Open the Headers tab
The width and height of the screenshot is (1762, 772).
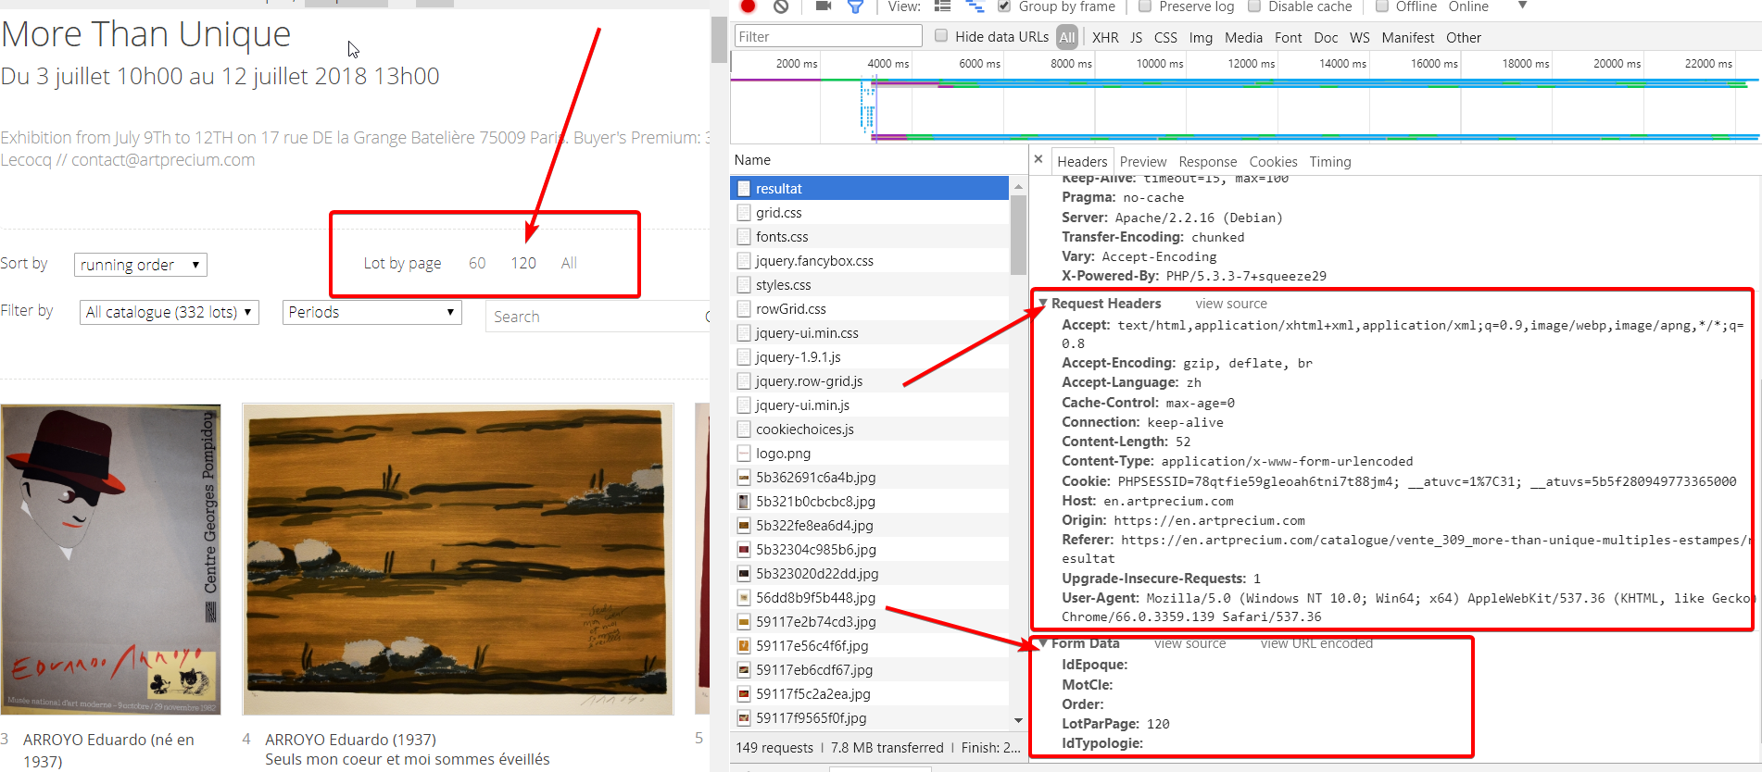click(1082, 162)
